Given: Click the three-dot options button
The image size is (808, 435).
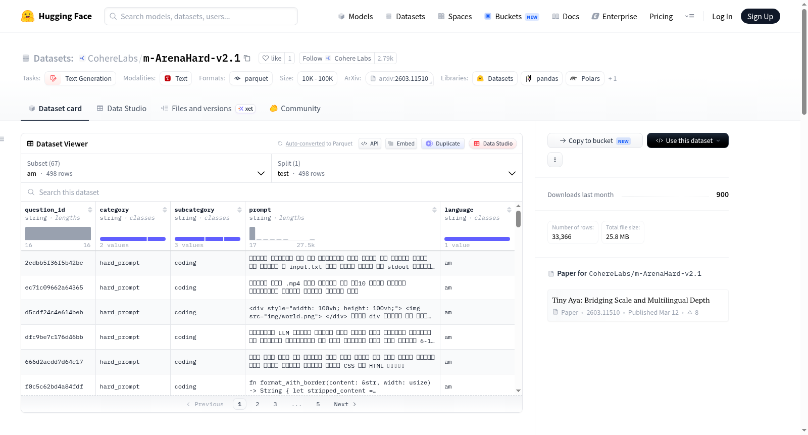Looking at the screenshot, I should (x=555, y=160).
